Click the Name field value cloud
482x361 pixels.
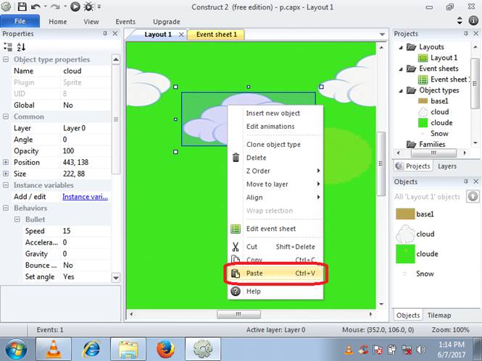(x=86, y=71)
